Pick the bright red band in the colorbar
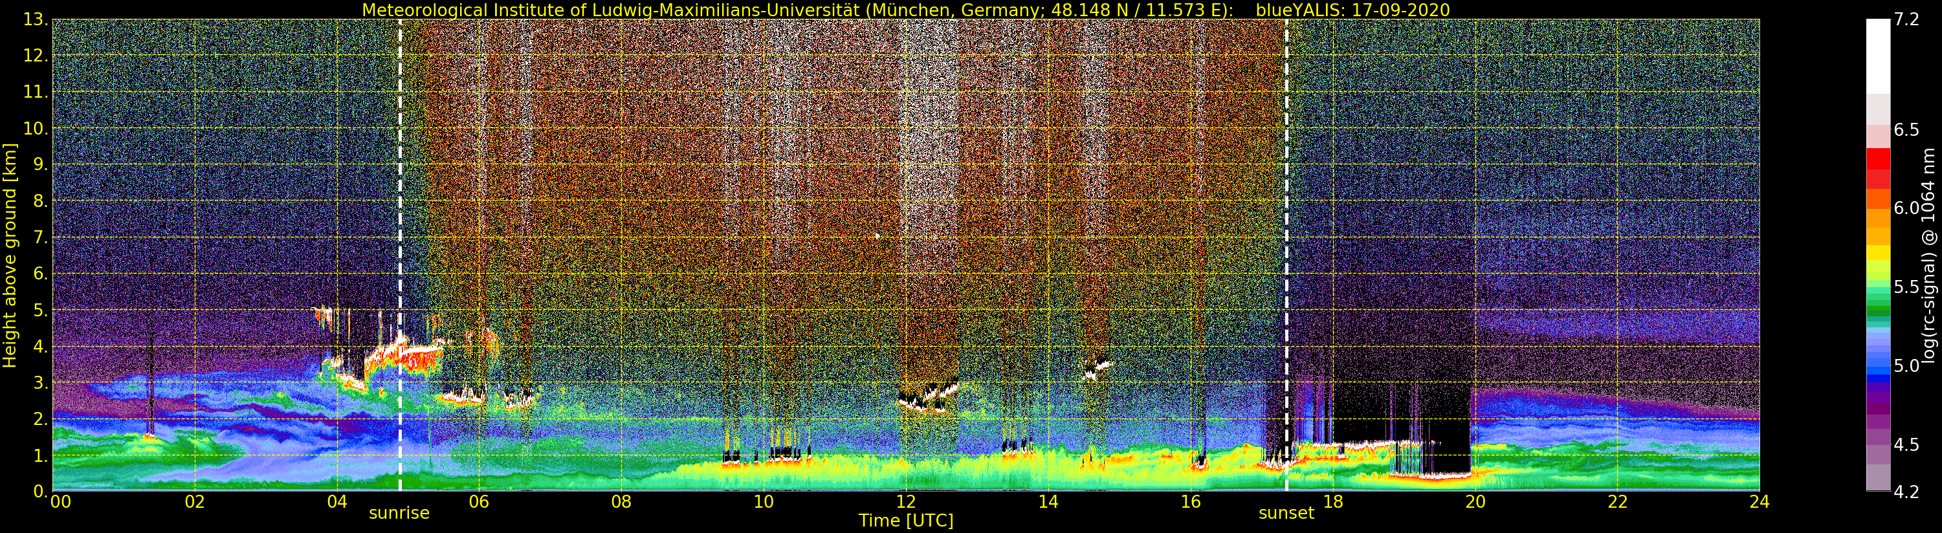Screen dimensions: 1942x533 point(1878,159)
